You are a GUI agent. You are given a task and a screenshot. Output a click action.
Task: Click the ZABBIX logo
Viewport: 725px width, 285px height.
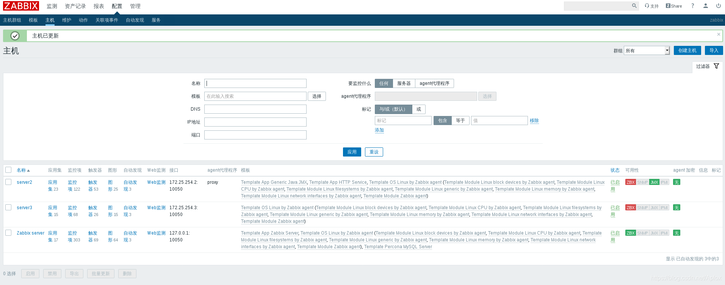coord(21,6)
